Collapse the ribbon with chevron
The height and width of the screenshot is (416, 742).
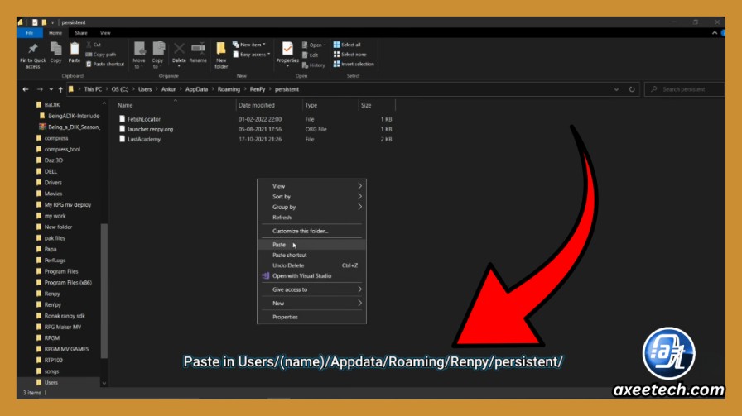click(715, 33)
